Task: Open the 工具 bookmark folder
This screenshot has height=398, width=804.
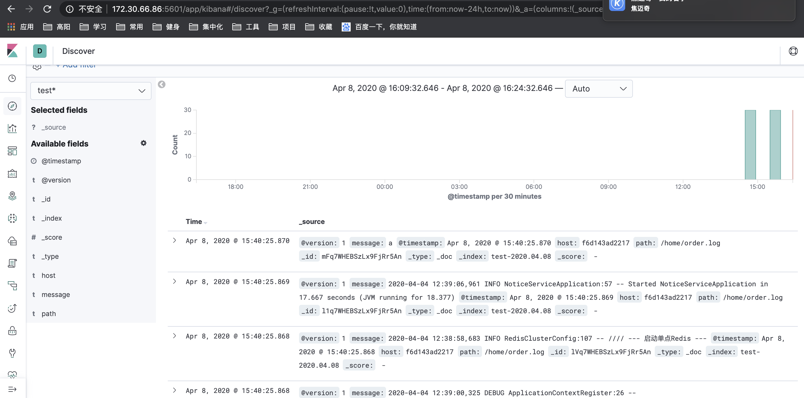Action: [246, 27]
